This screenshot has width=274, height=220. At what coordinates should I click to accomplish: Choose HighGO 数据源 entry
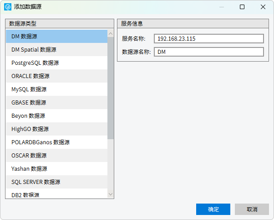56,129
